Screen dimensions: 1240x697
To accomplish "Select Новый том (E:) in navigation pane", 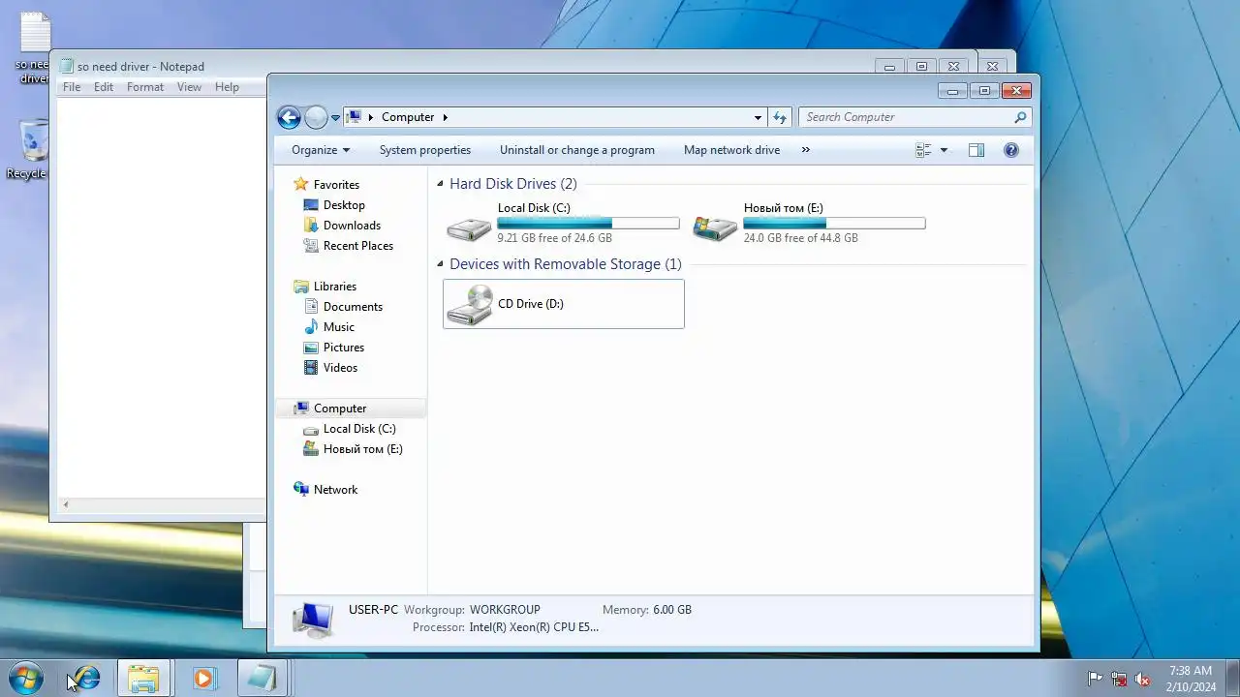I will [x=362, y=449].
